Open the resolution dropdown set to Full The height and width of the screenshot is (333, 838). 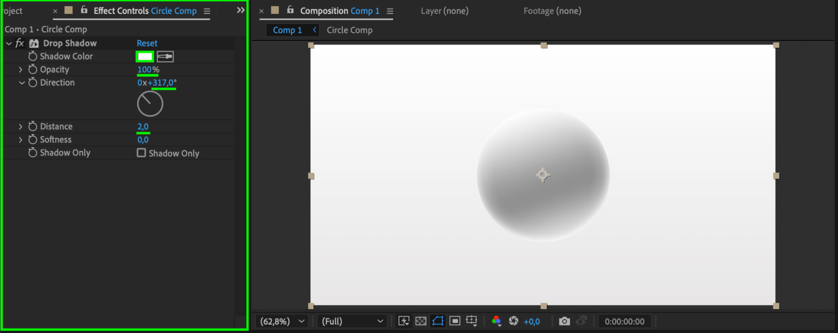pos(351,321)
